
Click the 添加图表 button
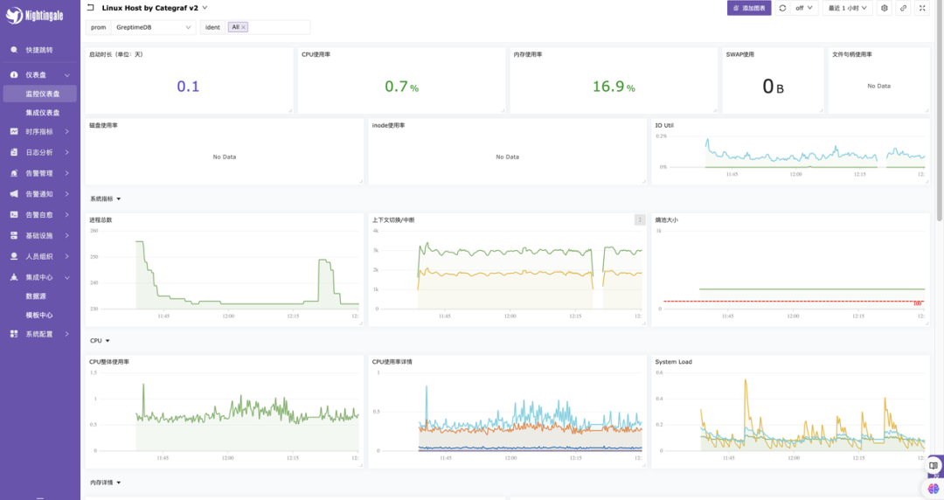coord(749,8)
